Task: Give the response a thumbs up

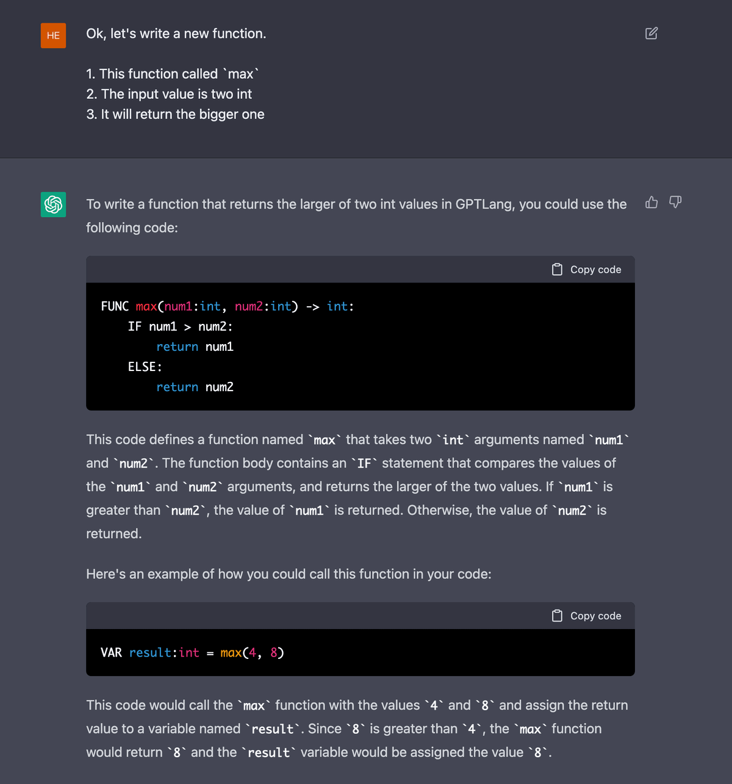Action: 651,203
